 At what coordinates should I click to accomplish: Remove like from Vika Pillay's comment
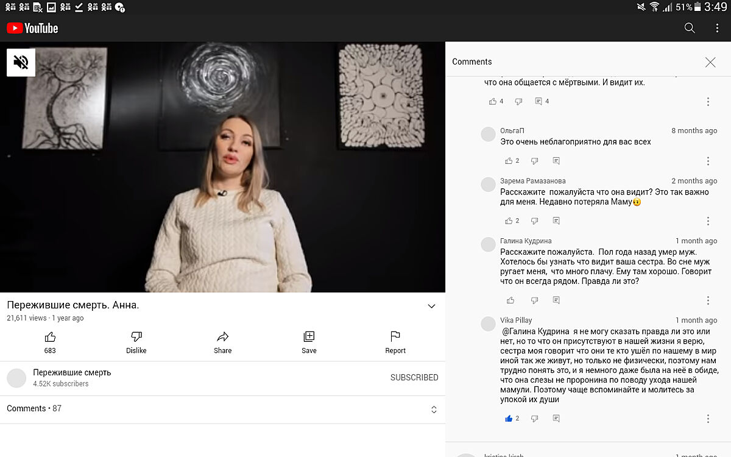[x=509, y=419]
